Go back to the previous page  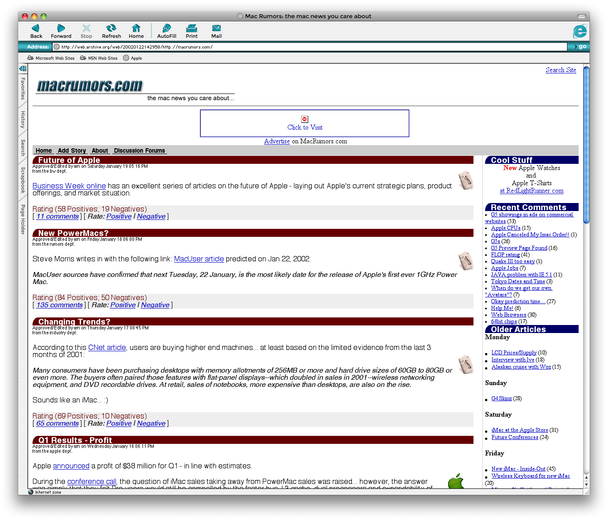(36, 30)
